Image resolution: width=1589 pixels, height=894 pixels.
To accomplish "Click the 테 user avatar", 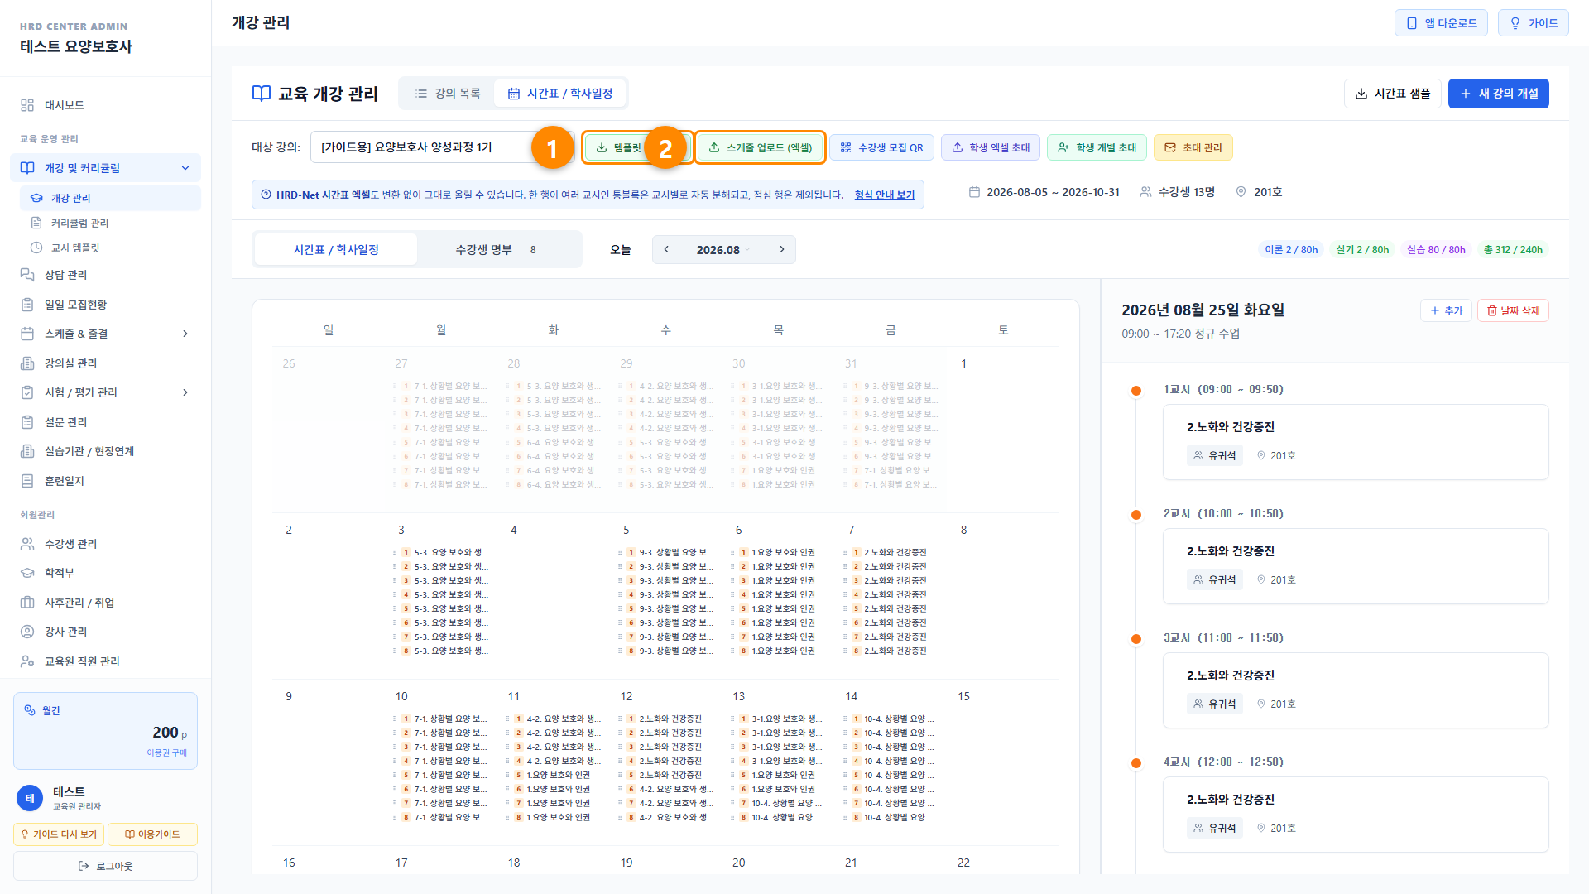I will click(30, 798).
